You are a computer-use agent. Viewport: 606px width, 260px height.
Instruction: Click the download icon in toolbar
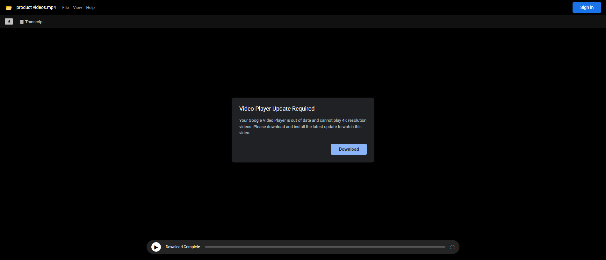click(9, 22)
